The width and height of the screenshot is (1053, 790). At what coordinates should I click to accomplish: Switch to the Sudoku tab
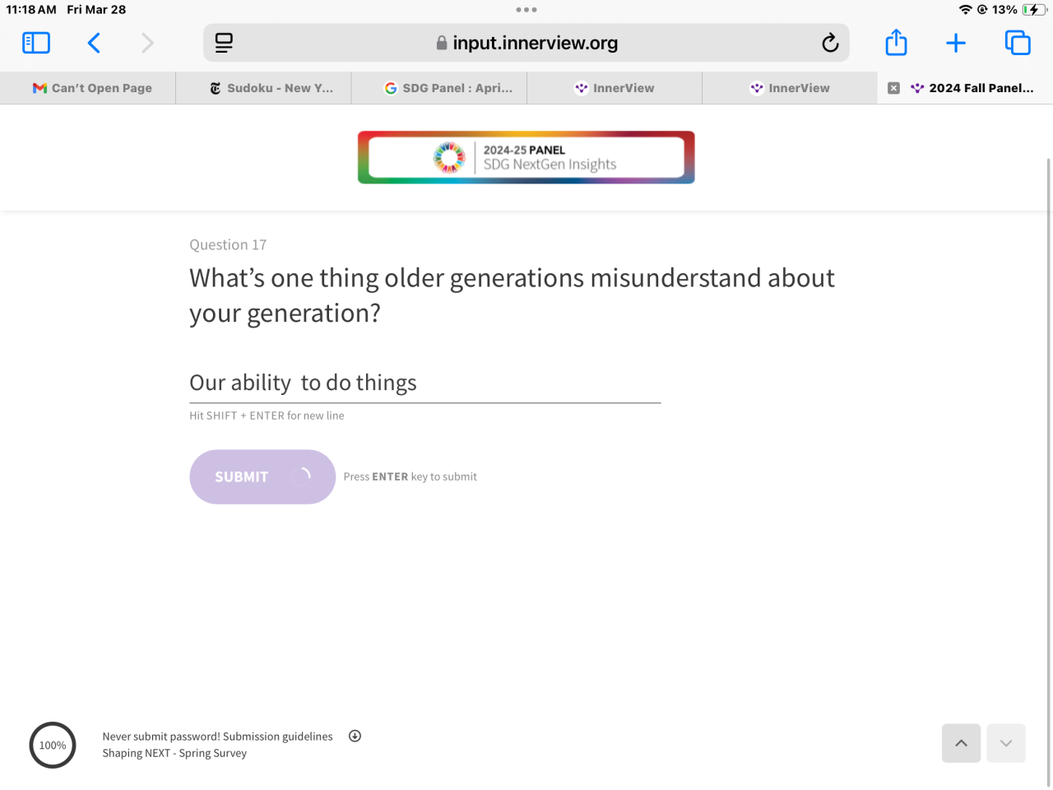click(x=271, y=88)
